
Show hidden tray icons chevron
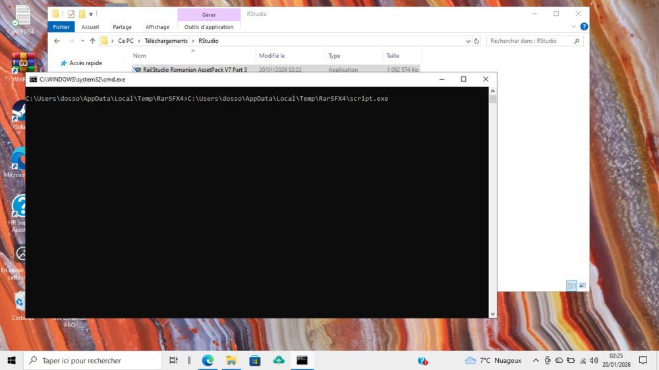(535, 360)
